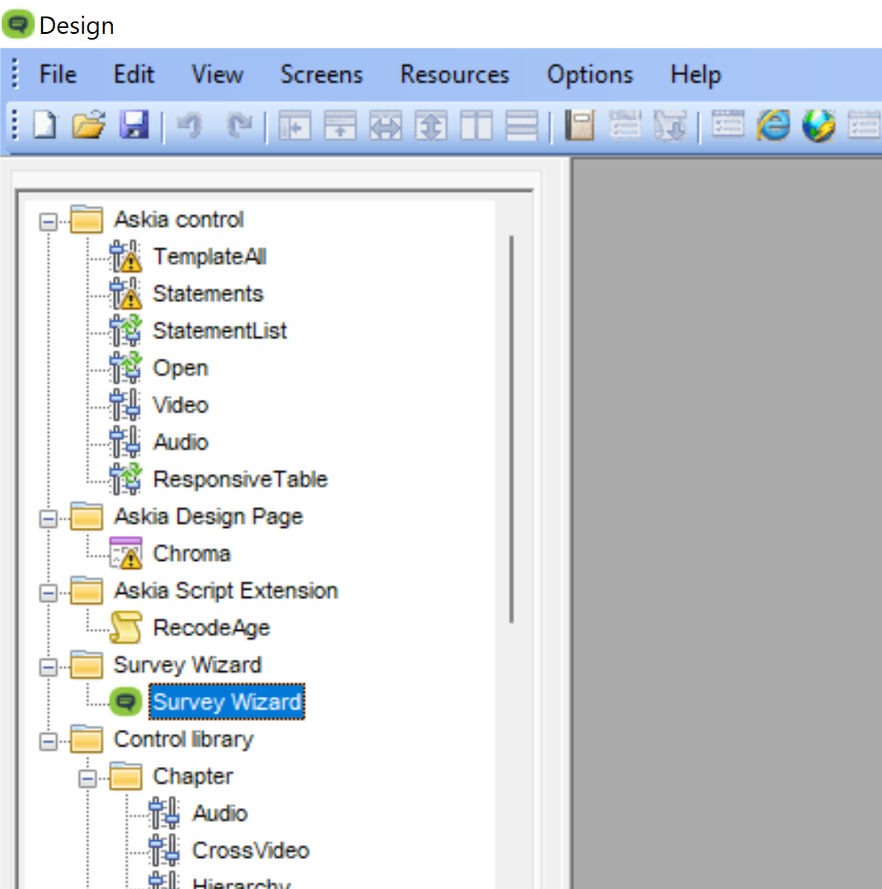Collapse the top-level Survey Wizard folder
Image resolution: width=882 pixels, height=889 pixels.
coord(49,666)
